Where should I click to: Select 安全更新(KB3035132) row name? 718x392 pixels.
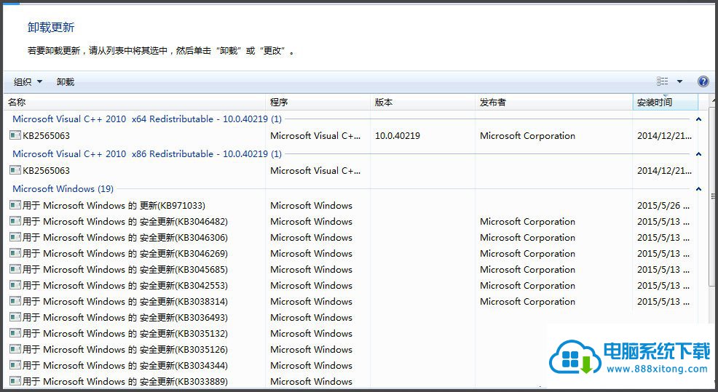(x=125, y=333)
